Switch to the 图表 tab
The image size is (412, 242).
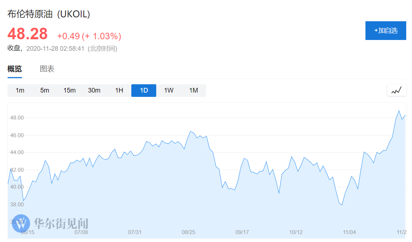(x=47, y=69)
